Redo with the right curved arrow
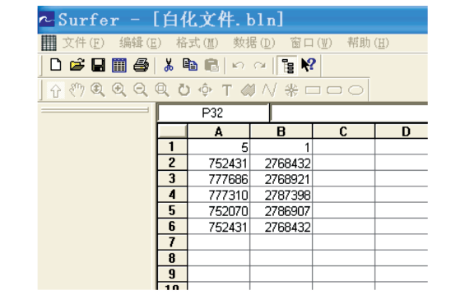451x304 pixels. pos(259,66)
